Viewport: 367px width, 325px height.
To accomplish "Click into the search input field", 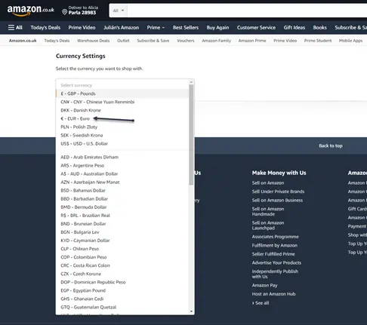I will (247, 11).
